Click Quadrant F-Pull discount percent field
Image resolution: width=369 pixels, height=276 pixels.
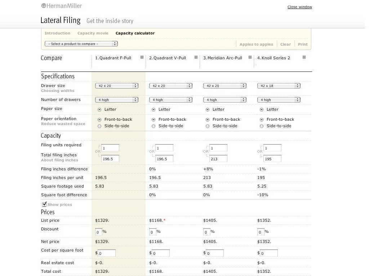(99, 232)
